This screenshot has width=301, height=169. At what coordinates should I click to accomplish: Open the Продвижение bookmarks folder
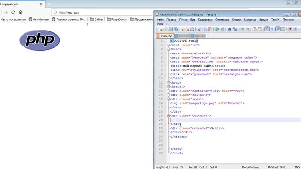coord(142,19)
